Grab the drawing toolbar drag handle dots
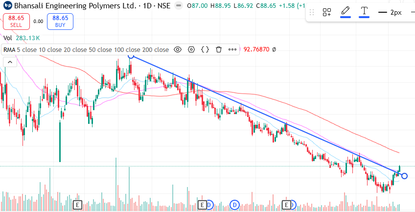This screenshot has width=415, height=212. coord(312,12)
